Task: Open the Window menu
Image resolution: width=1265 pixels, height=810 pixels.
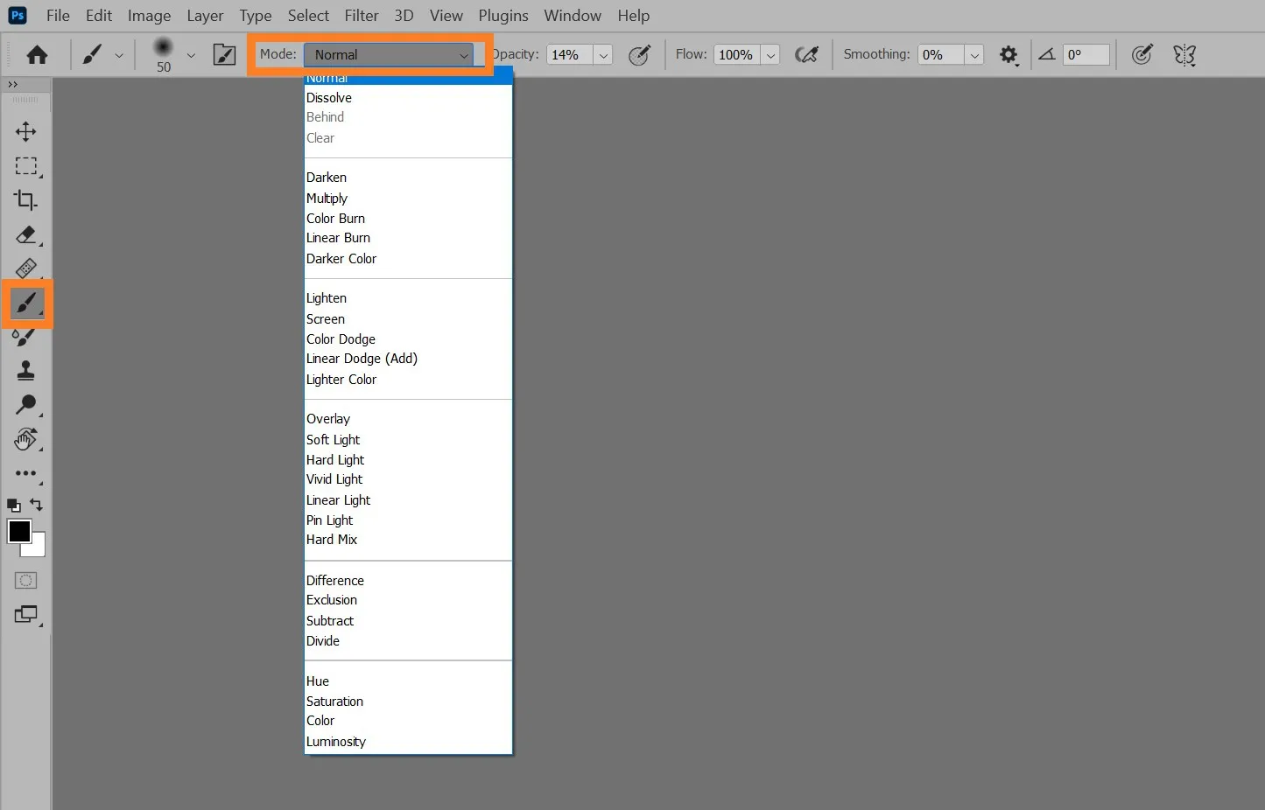Action: [x=573, y=16]
